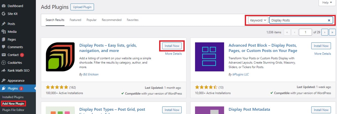Image resolution: width=337 pixels, height=114 pixels.
Task: Click the Comments speech bubble icon
Action: pyautogui.click(x=4, y=47)
